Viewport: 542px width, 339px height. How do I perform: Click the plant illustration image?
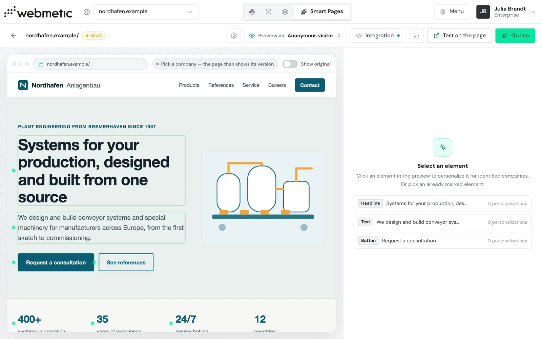pyautogui.click(x=263, y=197)
